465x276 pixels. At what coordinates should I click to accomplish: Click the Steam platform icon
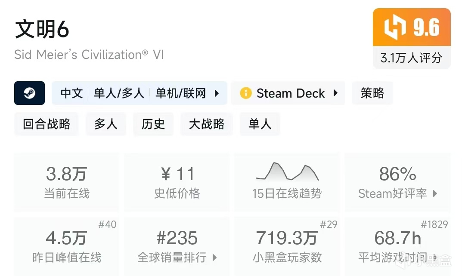click(29, 93)
